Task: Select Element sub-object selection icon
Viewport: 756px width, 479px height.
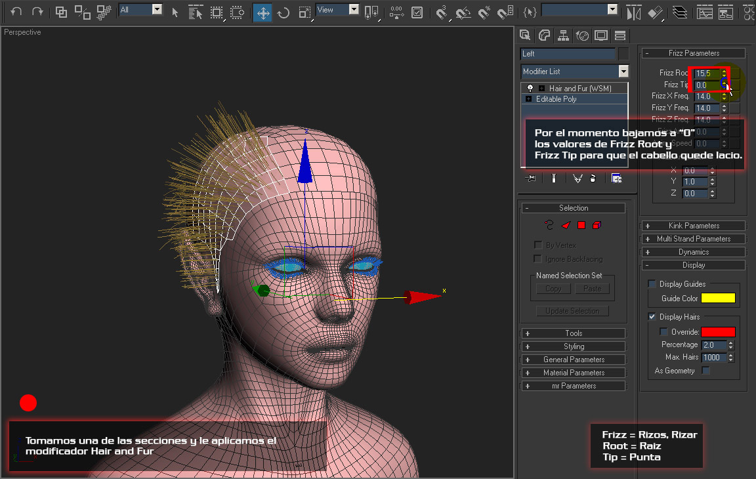Action: click(x=597, y=225)
